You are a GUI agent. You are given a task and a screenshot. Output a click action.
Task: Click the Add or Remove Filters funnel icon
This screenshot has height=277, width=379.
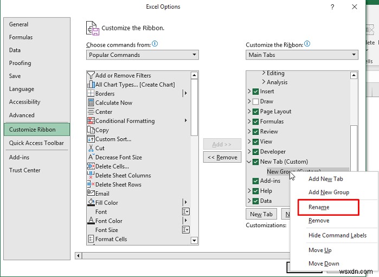pyautogui.click(x=91, y=75)
